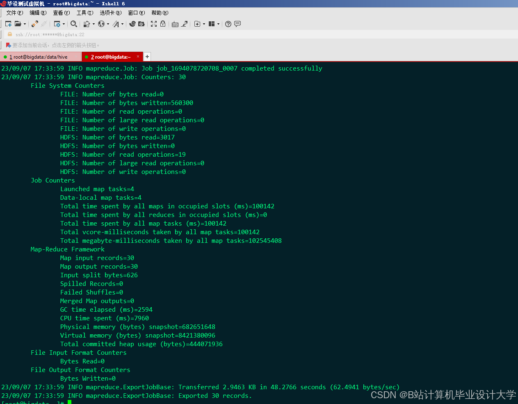Screen dimensions: 518x404
Task: Click the plus button to add tab
Action: tap(147, 57)
